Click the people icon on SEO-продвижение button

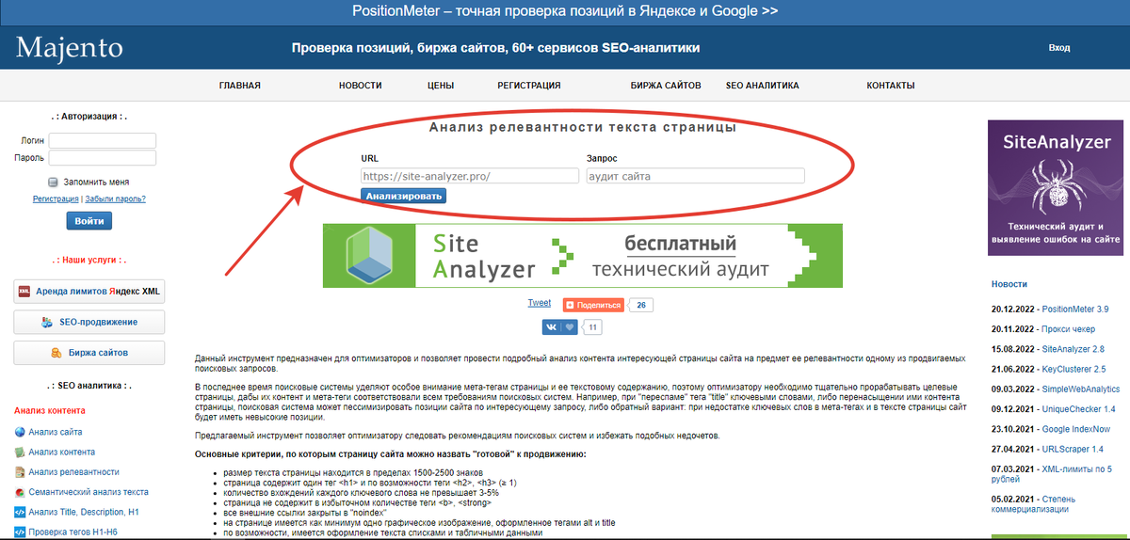coord(48,322)
